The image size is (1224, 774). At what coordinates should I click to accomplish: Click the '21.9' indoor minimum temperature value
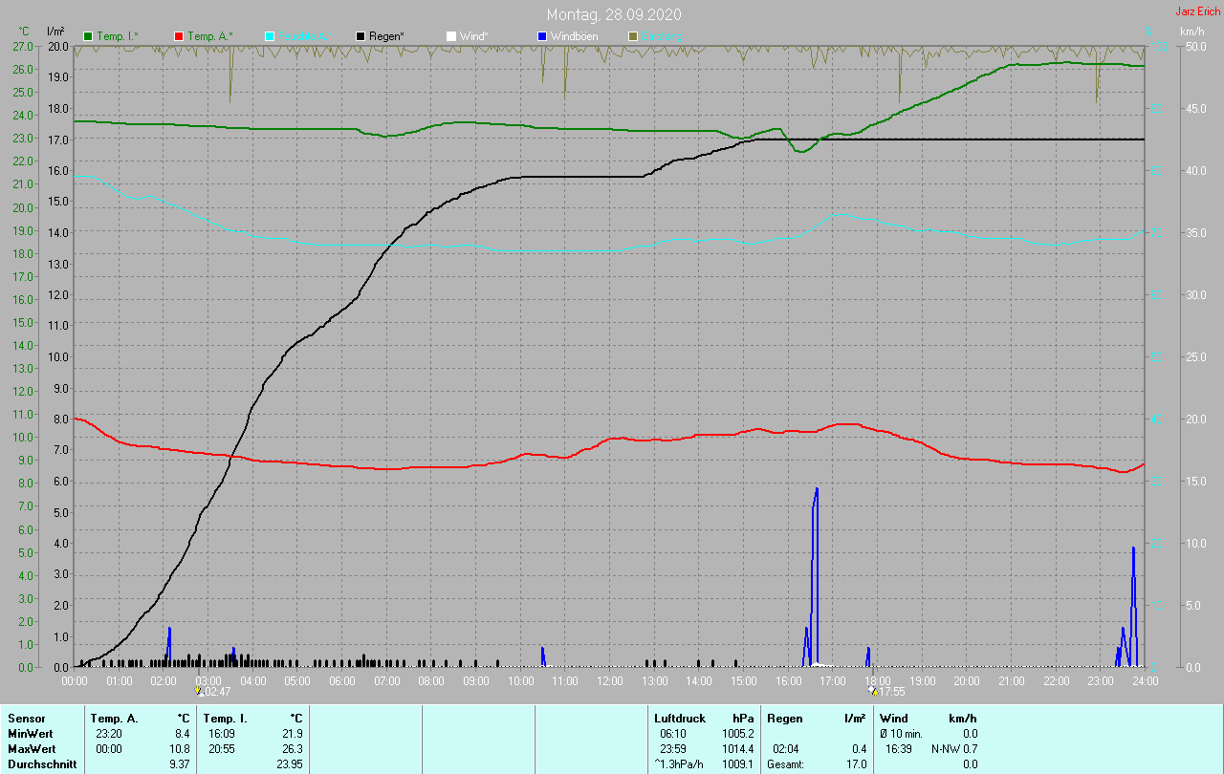pyautogui.click(x=292, y=734)
